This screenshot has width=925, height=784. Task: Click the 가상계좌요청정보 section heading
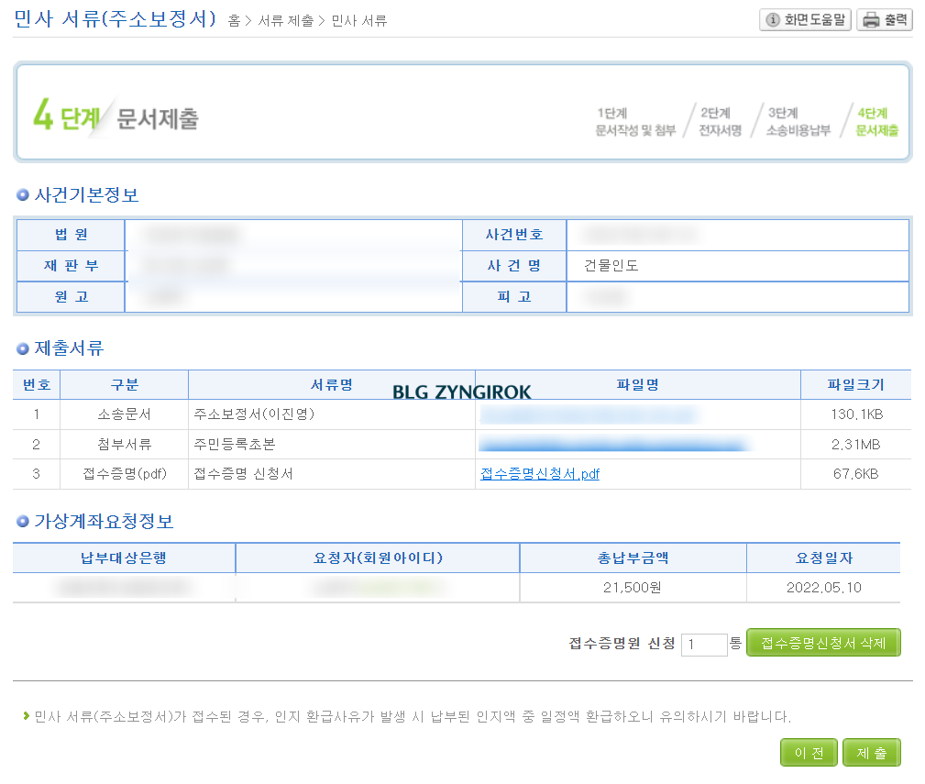104,522
